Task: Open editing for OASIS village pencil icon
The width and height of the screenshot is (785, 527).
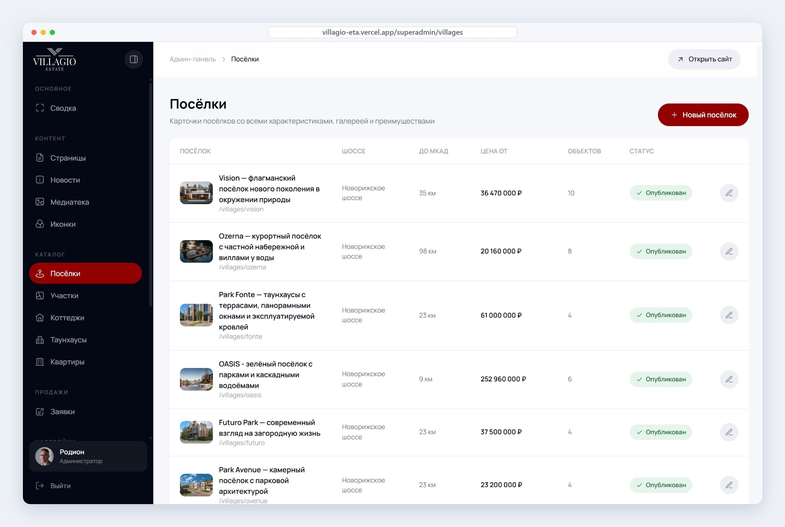Action: click(729, 379)
